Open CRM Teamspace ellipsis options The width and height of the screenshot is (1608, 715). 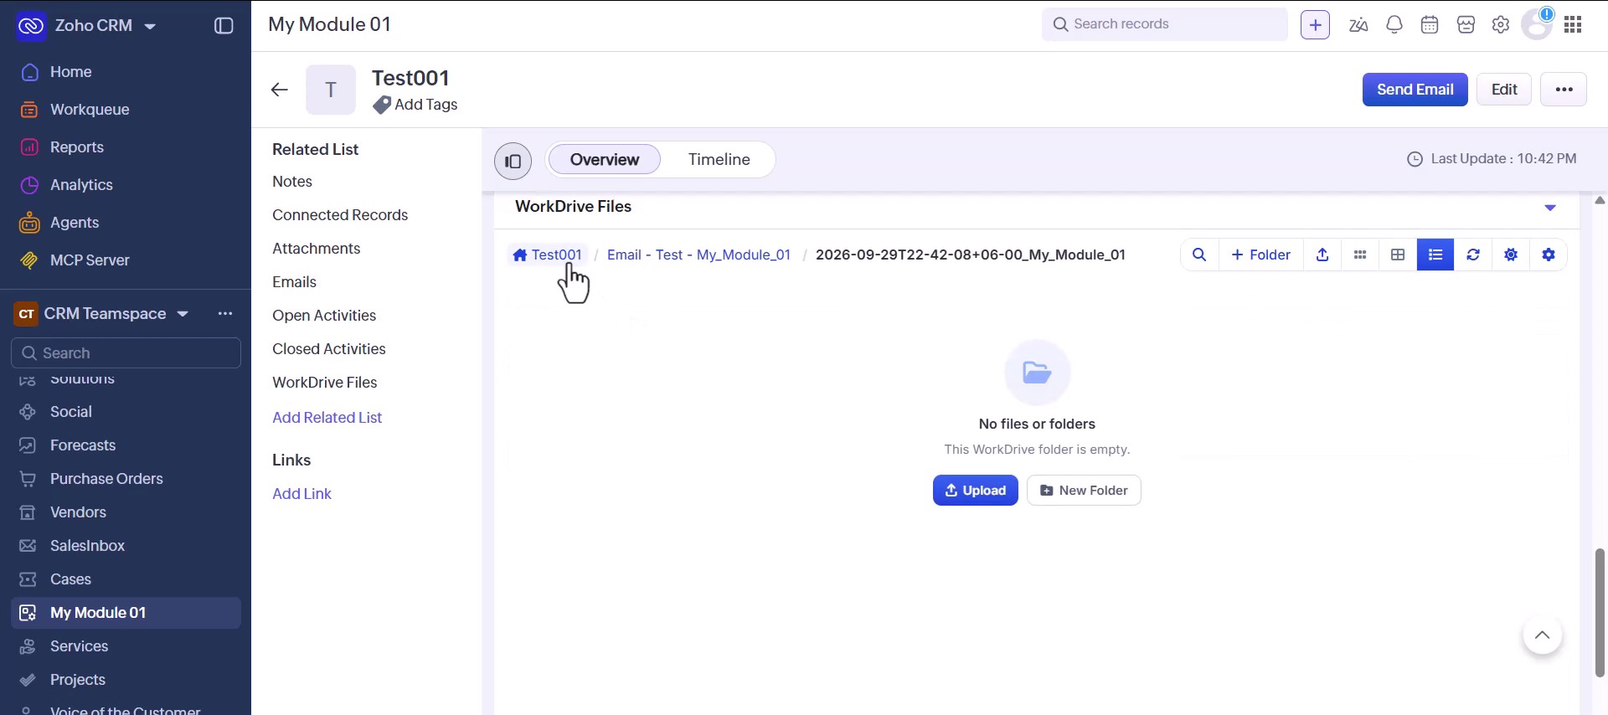coord(225,314)
